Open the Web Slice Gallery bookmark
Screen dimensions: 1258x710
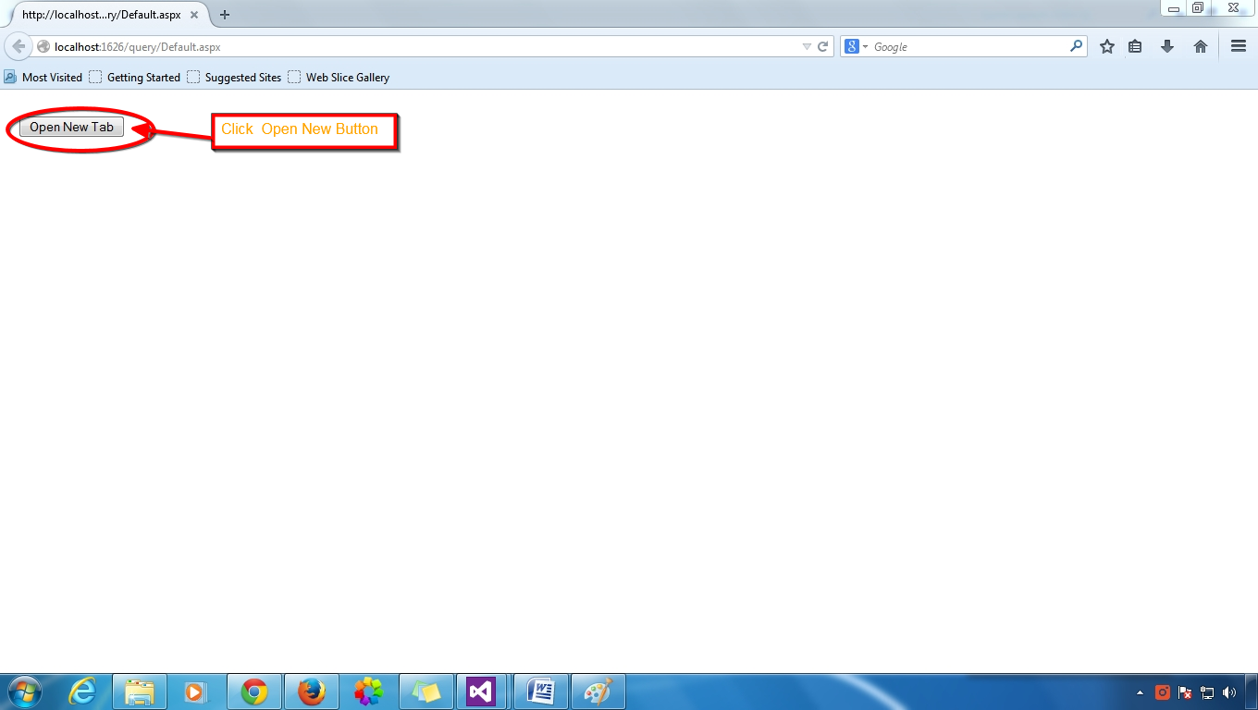pyautogui.click(x=339, y=78)
